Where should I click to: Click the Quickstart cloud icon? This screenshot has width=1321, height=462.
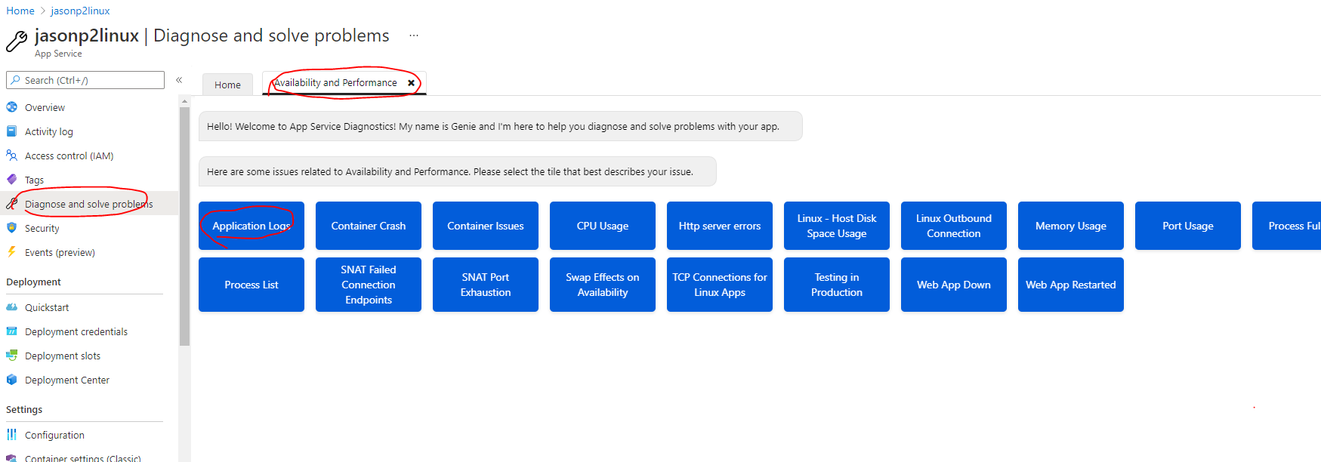(x=11, y=307)
